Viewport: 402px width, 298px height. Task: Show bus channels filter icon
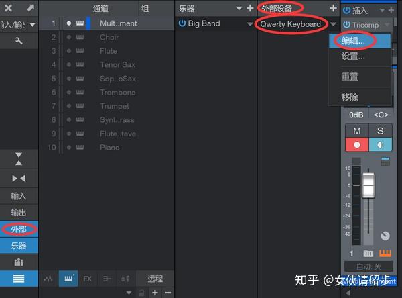pyautogui.click(x=107, y=279)
